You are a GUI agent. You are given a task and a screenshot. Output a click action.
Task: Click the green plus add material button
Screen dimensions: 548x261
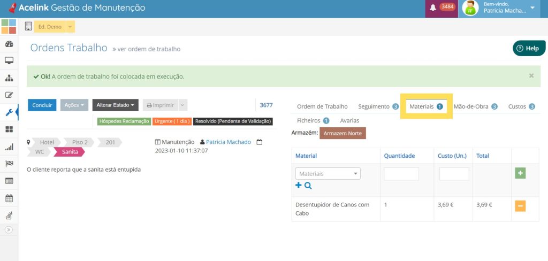(x=520, y=173)
